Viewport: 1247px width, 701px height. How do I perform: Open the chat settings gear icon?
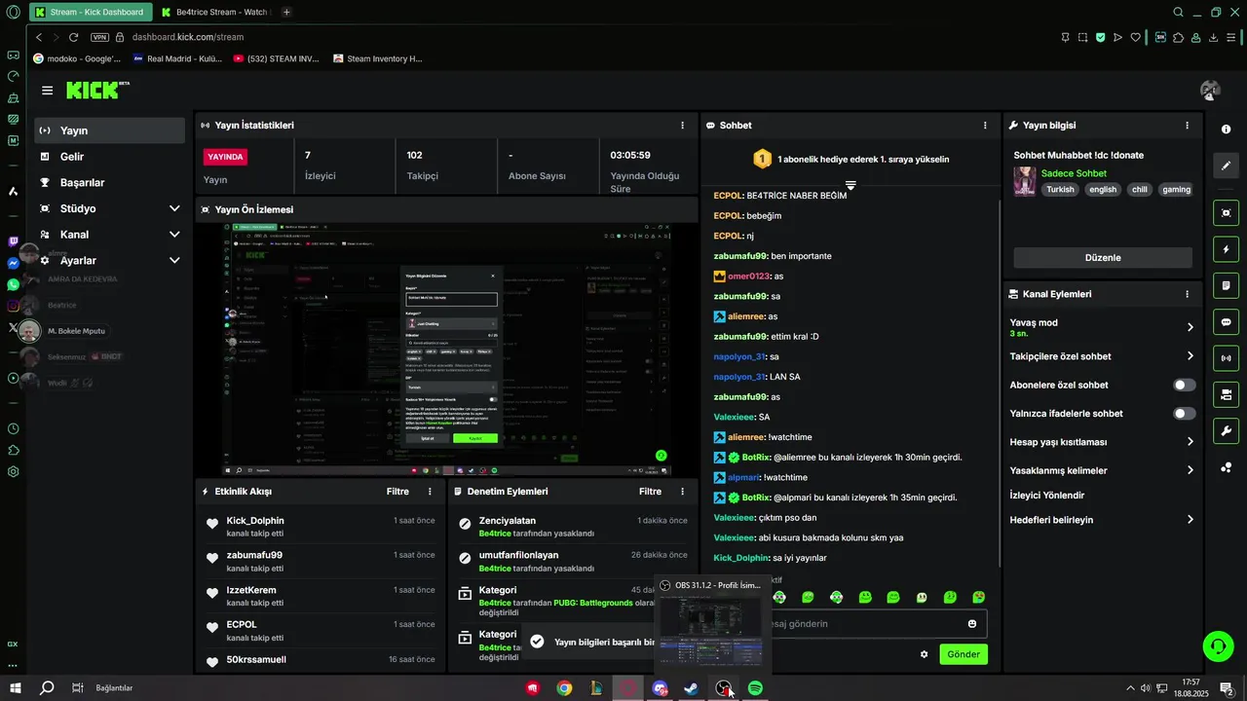[924, 654]
